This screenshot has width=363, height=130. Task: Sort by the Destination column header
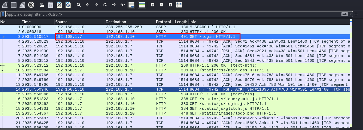130,22
